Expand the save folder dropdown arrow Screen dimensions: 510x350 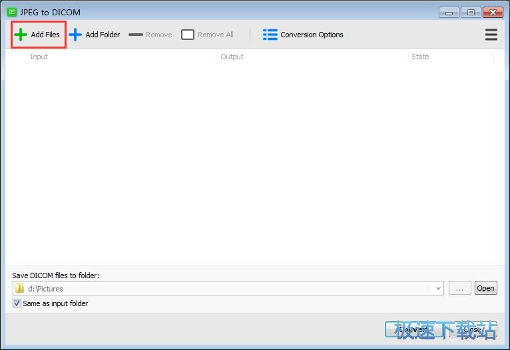[x=438, y=289]
